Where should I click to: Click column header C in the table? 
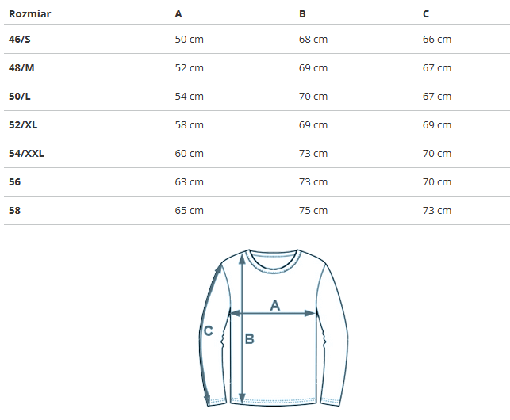426,13
